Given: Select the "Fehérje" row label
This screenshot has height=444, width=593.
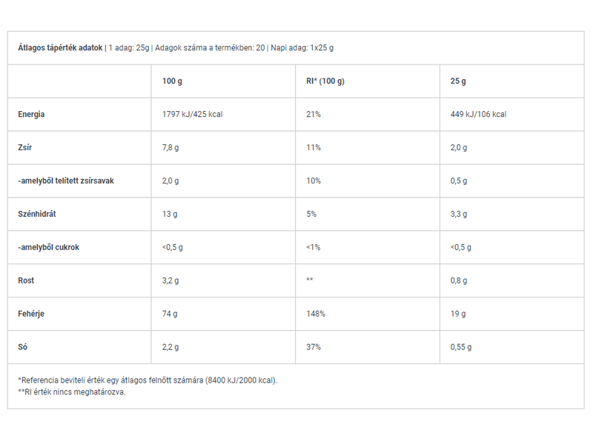Looking at the screenshot, I should pyautogui.click(x=31, y=314).
